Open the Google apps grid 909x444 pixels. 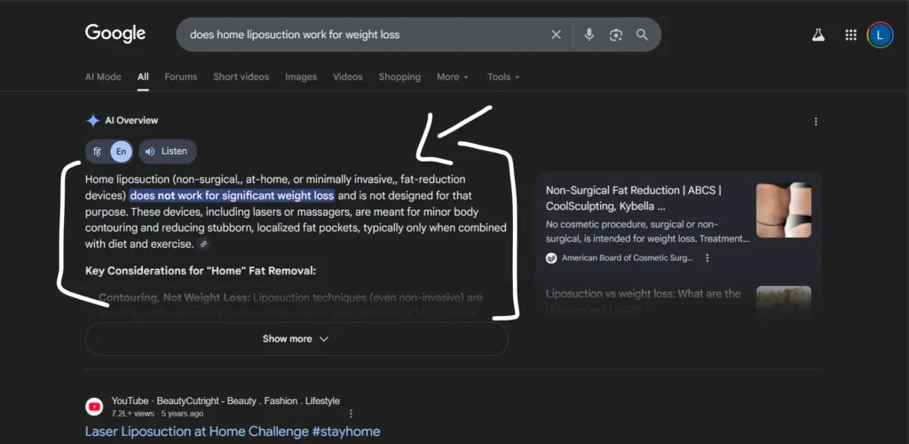[850, 35]
